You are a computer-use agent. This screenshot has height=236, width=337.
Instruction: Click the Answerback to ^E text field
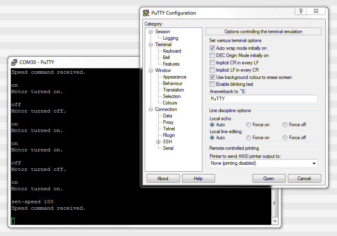tap(263, 99)
